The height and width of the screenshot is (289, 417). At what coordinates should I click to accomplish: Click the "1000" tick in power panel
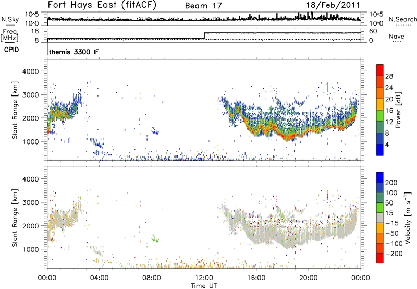pos(30,141)
